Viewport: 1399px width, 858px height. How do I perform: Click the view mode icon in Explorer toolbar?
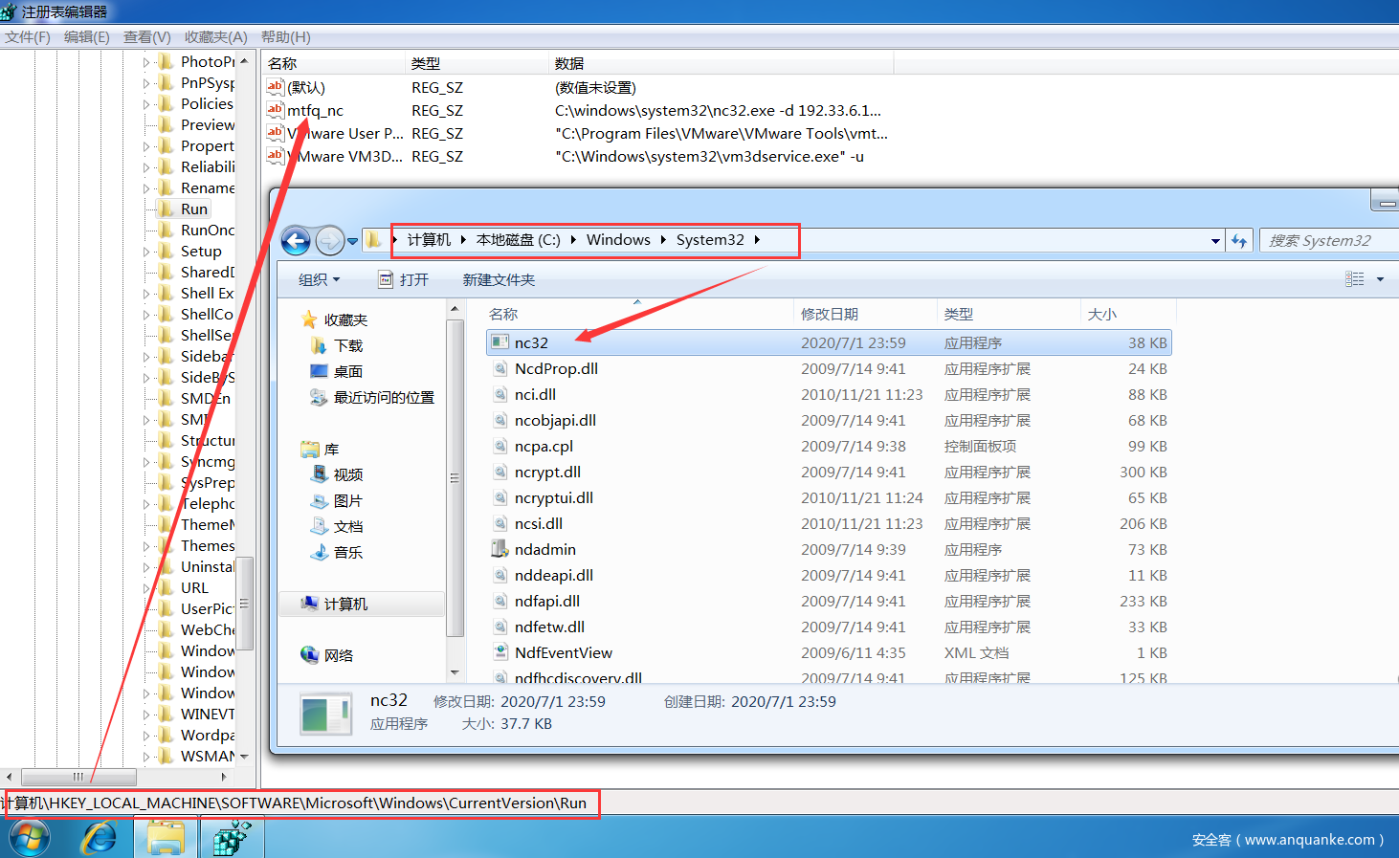tap(1354, 279)
